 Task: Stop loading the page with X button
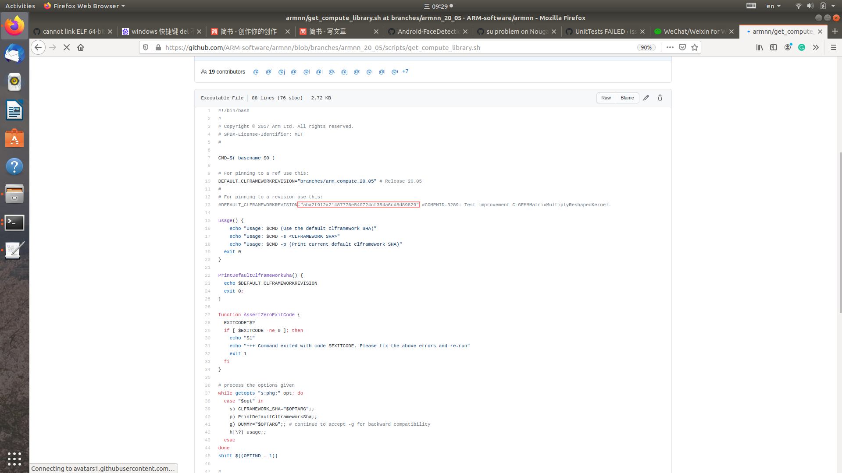tap(67, 47)
